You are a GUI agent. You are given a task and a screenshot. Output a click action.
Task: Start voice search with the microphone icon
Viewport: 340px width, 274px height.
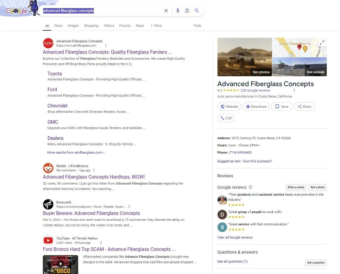coord(178,11)
